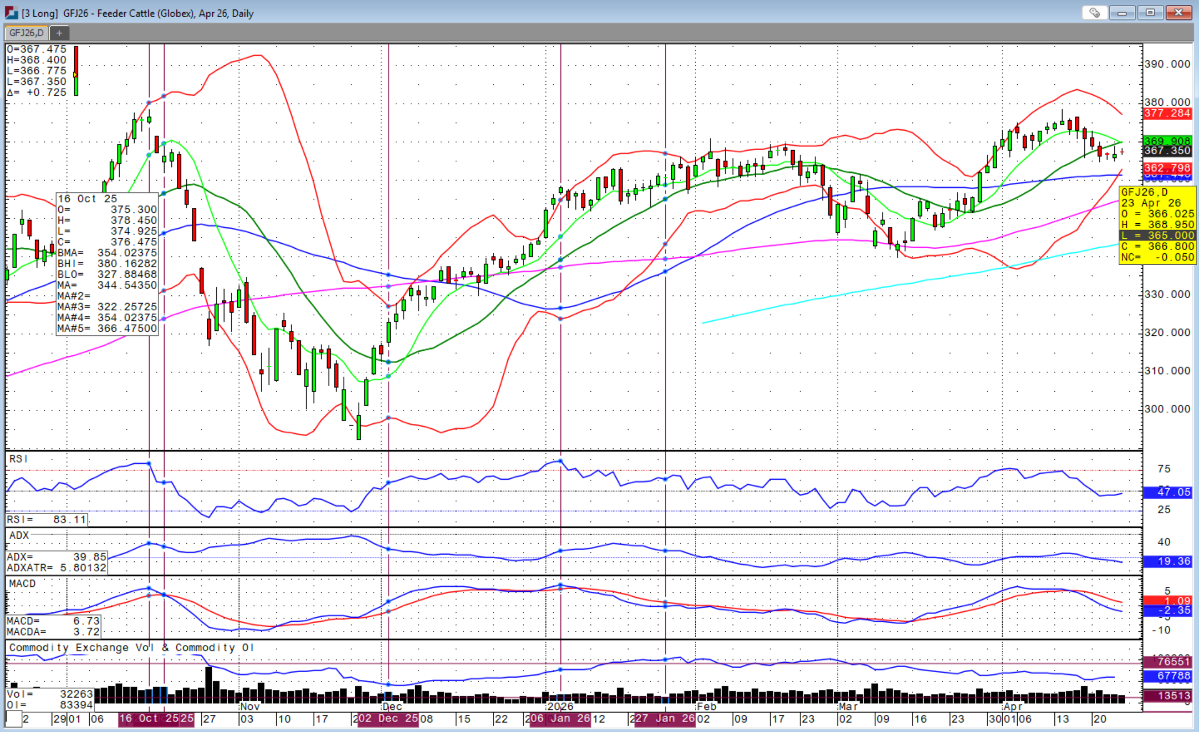This screenshot has height=732, width=1199.
Task: Select the GFJ26,D chart tab
Action: (x=26, y=33)
